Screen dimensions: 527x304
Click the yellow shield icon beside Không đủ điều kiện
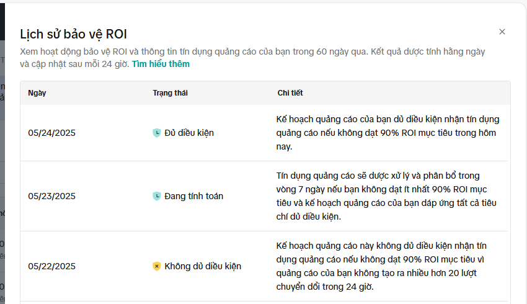pyautogui.click(x=157, y=266)
